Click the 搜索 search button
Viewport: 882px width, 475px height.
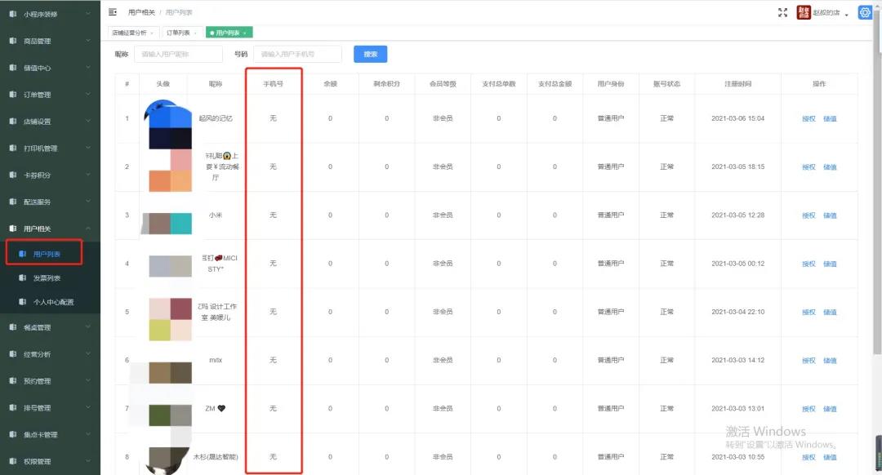click(x=370, y=53)
